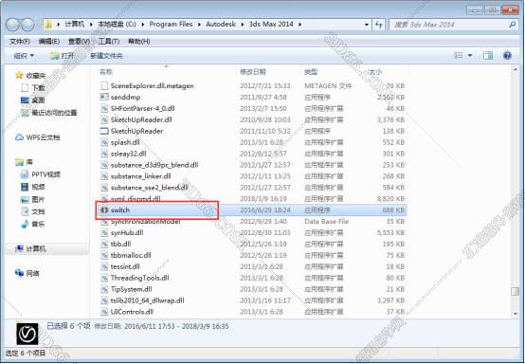
Task: Click the 新建文件夹 new folder button
Action: click(106, 56)
